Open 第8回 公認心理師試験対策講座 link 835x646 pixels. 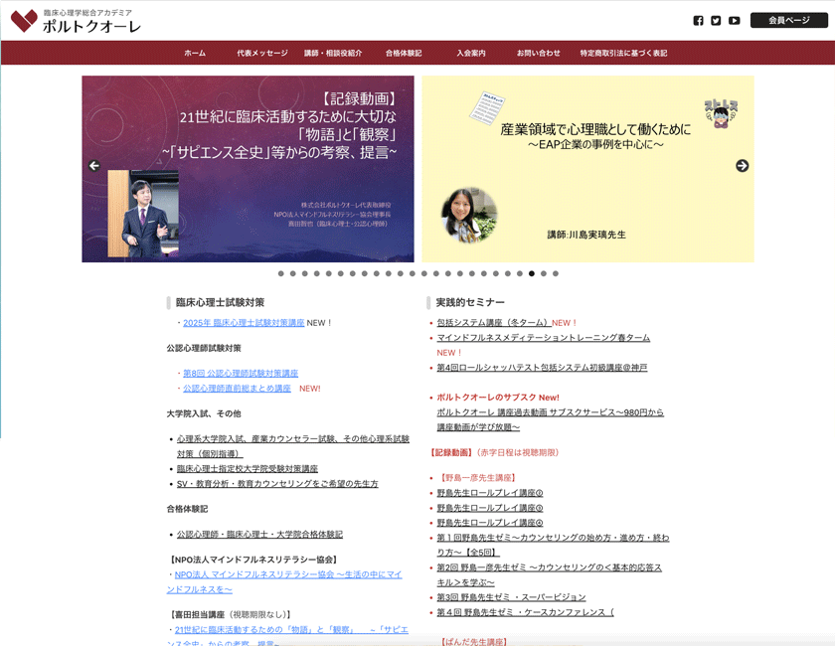[241, 374]
